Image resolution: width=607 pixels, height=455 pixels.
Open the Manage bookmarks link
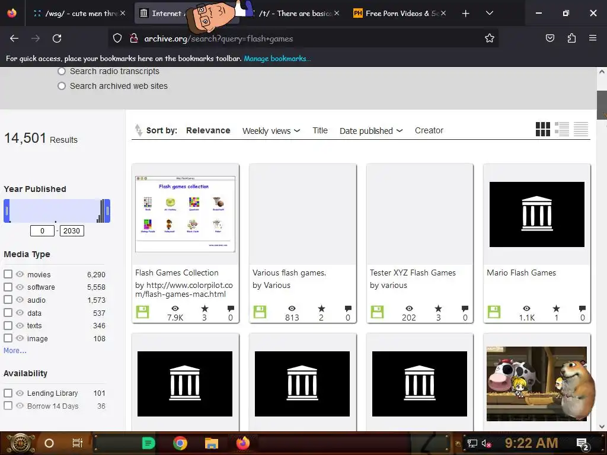277,59
